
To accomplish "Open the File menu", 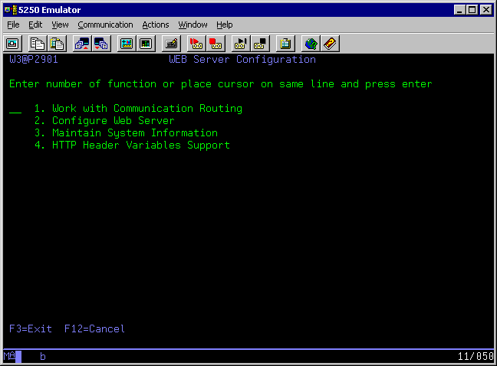I will (13, 25).
